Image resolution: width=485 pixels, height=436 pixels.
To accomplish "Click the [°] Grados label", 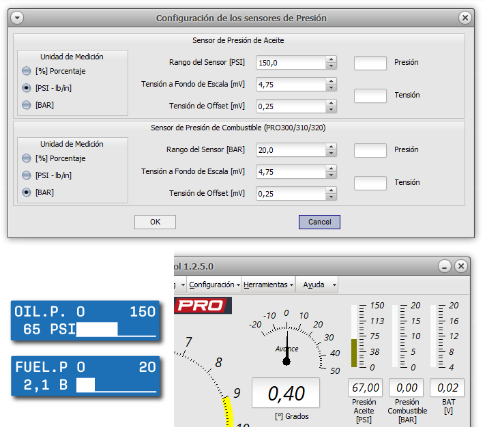I will pyautogui.click(x=292, y=416).
